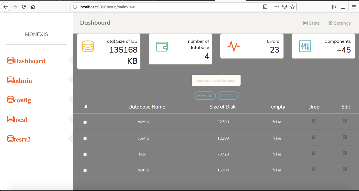Image resolution: width=359 pixels, height=191 pixels.
Task: Go to browser home page icon
Action: point(33,7)
